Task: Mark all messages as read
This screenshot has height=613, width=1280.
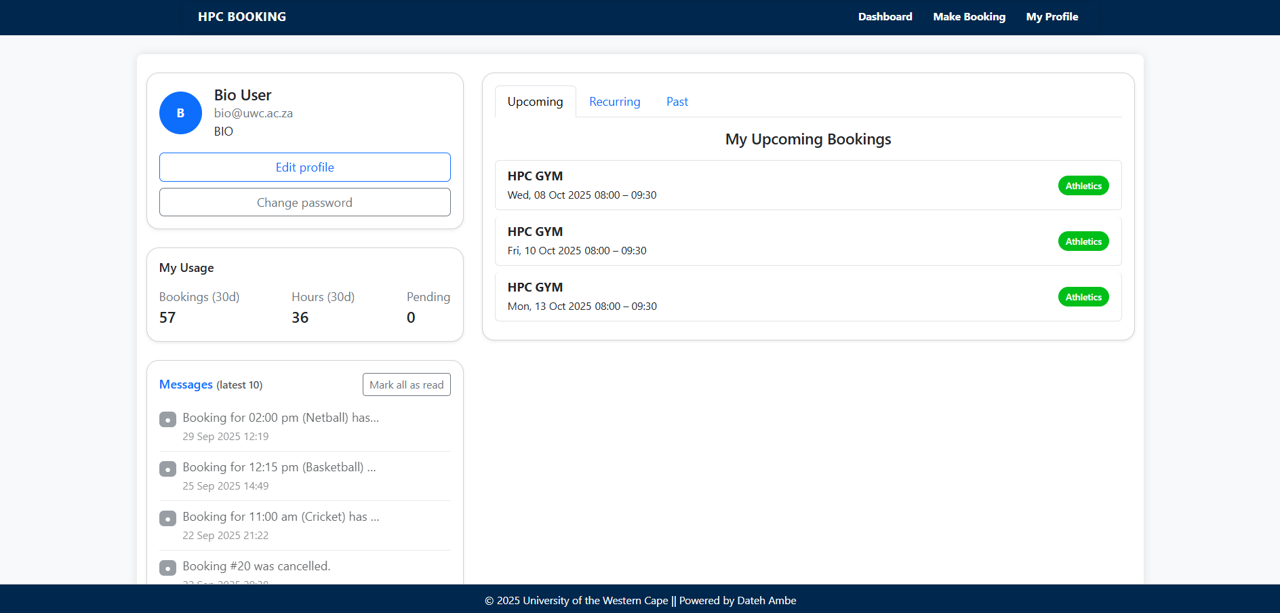Action: 406,385
